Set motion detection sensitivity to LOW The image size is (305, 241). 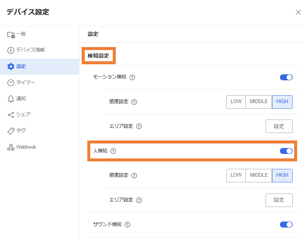[236, 102]
